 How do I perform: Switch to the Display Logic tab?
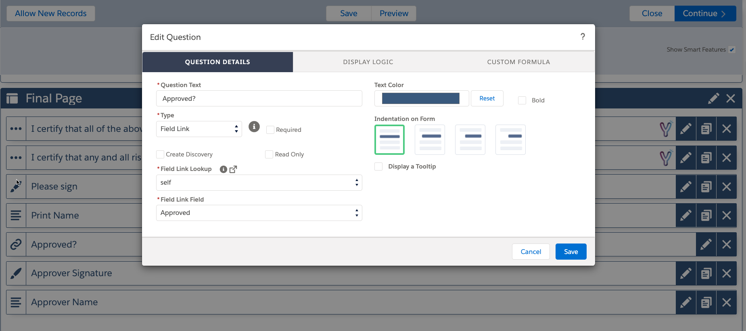pos(368,62)
